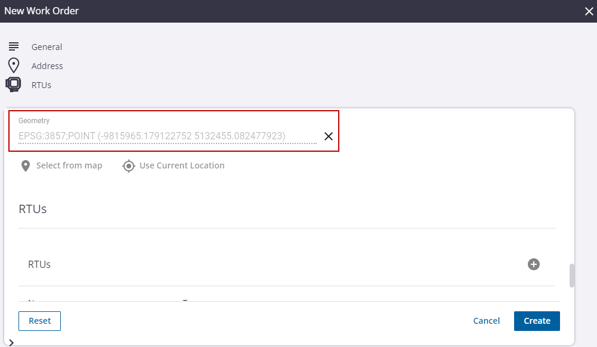The height and width of the screenshot is (347, 597).
Task: Navigate to the RTUs section link
Action: point(41,85)
